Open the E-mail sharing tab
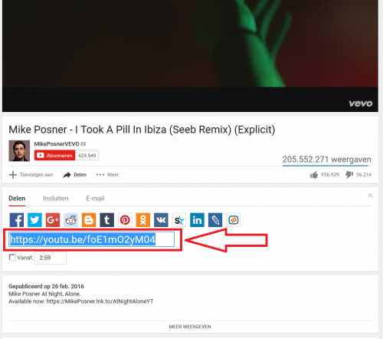Viewport: 383px width, 339px height. (x=95, y=199)
